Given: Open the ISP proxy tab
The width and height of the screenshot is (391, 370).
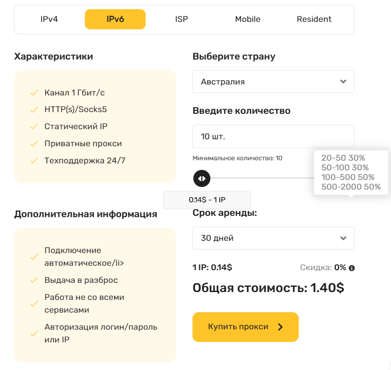Looking at the screenshot, I should coord(182,19).
